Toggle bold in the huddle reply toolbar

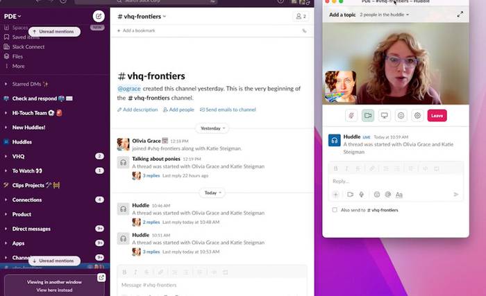335,168
